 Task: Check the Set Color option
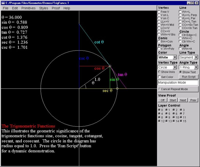[x=159, y=77]
